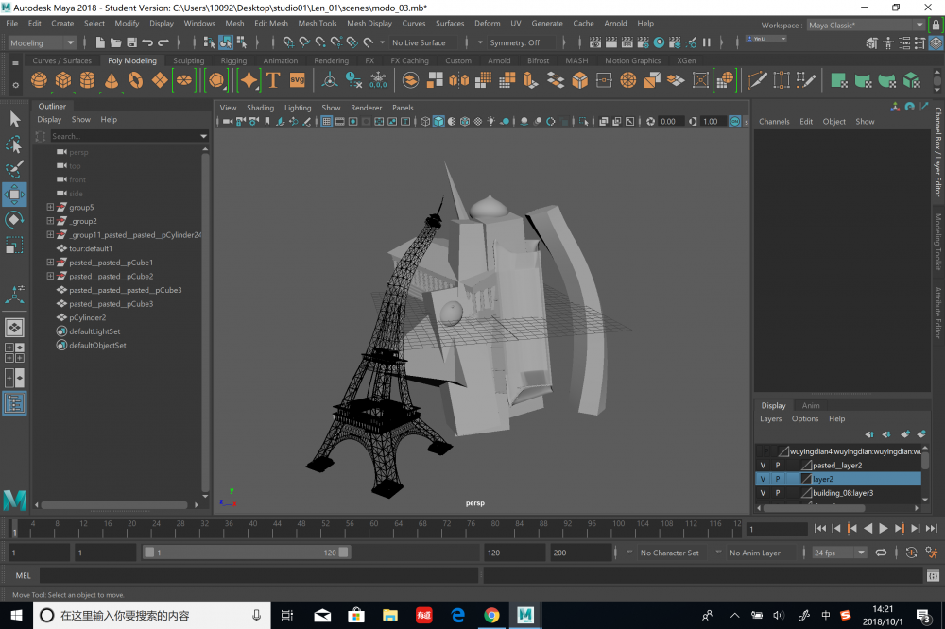Activate the Select tool in the toolbox
The height and width of the screenshot is (629, 945).
point(14,119)
